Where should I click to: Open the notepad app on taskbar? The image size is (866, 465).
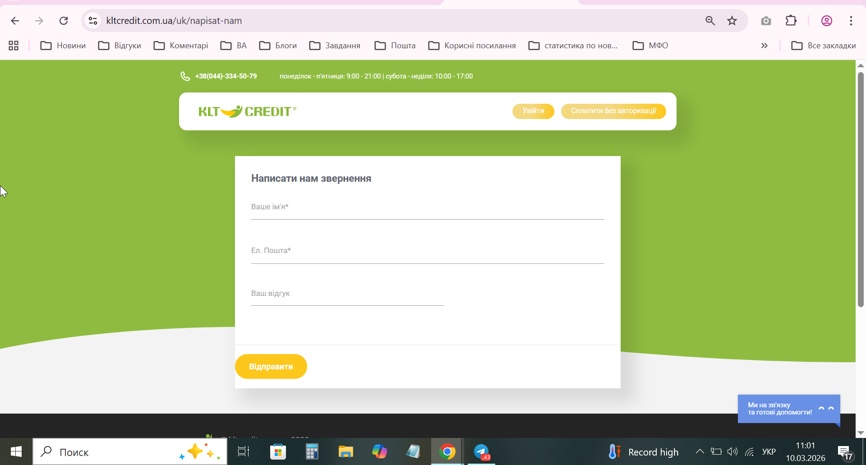pyautogui.click(x=413, y=451)
